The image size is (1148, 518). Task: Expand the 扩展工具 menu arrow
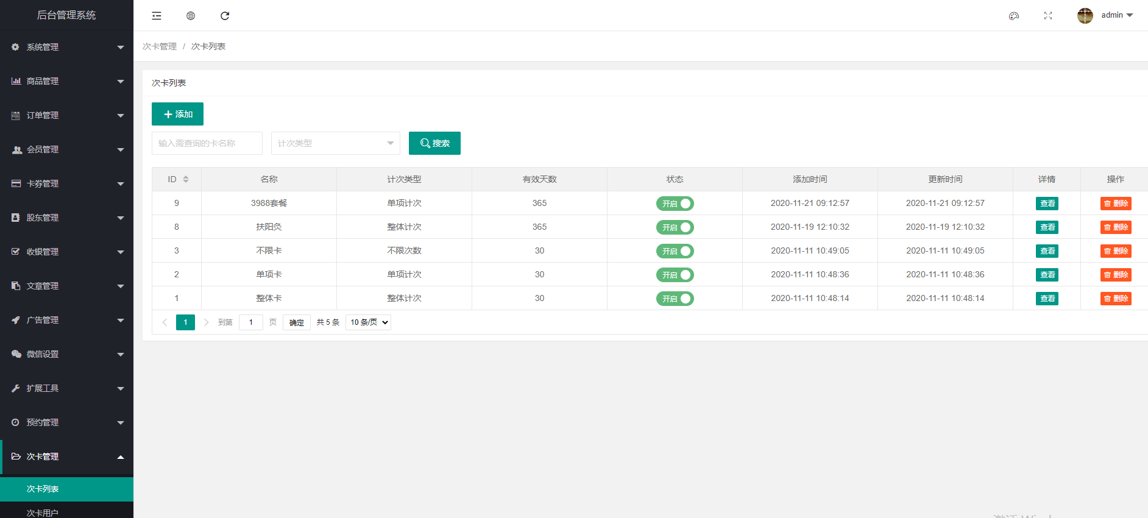click(x=121, y=389)
